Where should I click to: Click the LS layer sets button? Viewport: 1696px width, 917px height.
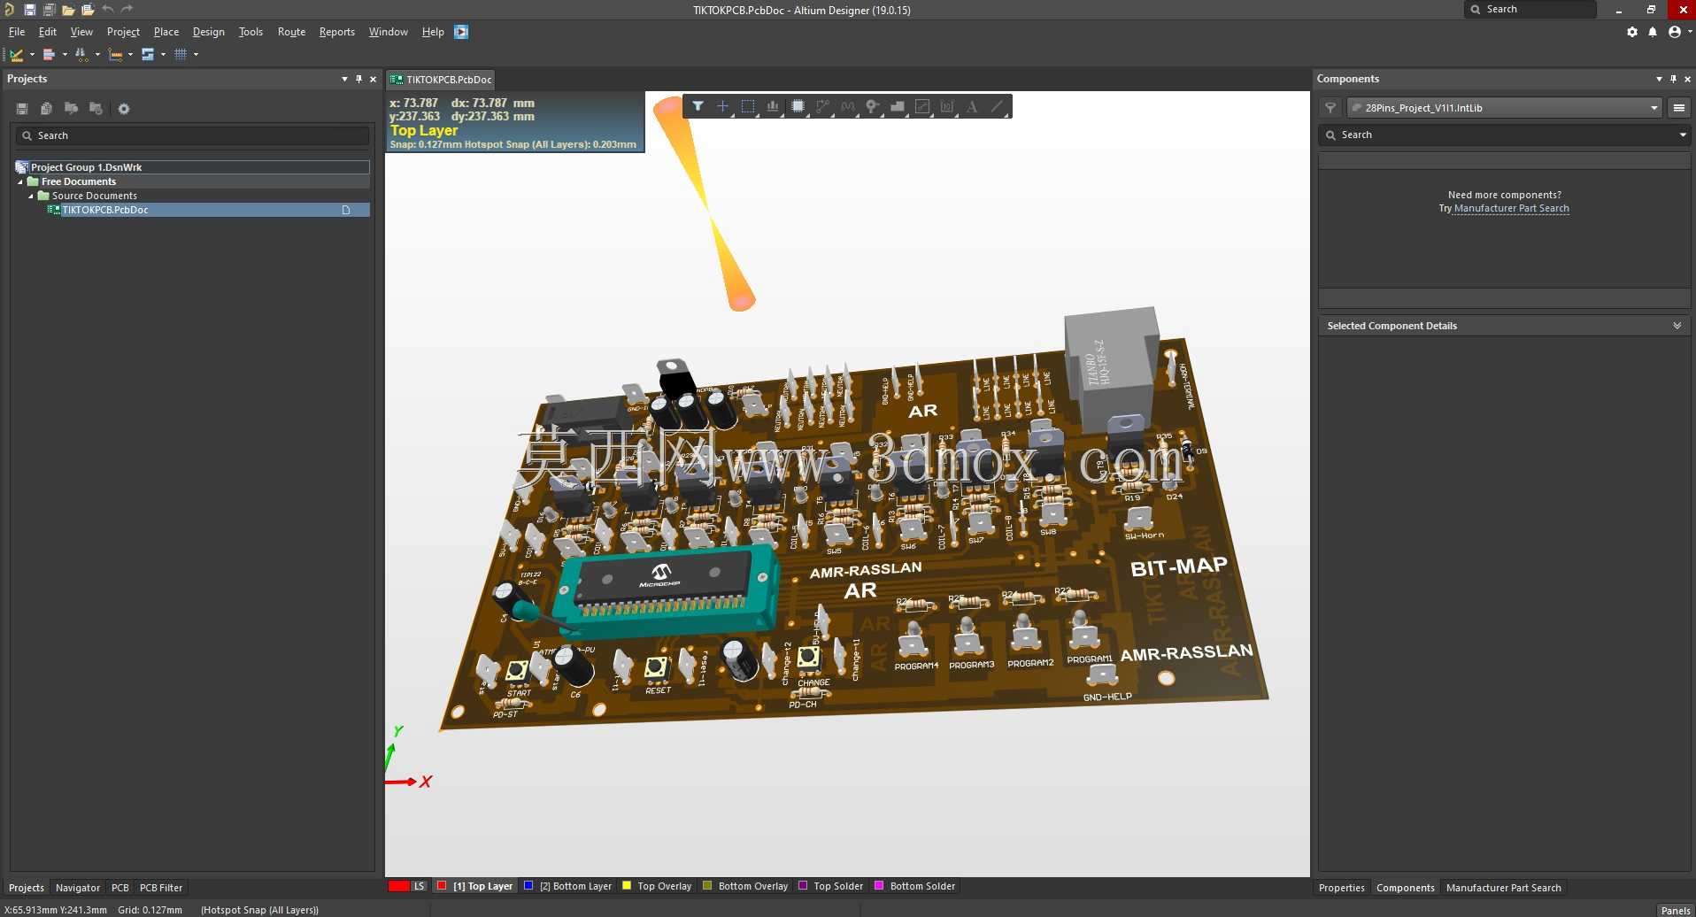coord(419,886)
